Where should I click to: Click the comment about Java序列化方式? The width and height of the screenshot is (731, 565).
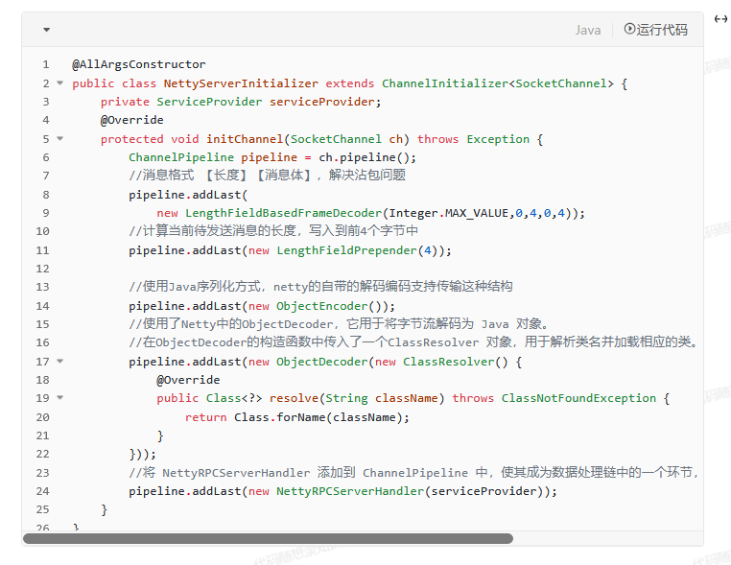(x=320, y=286)
